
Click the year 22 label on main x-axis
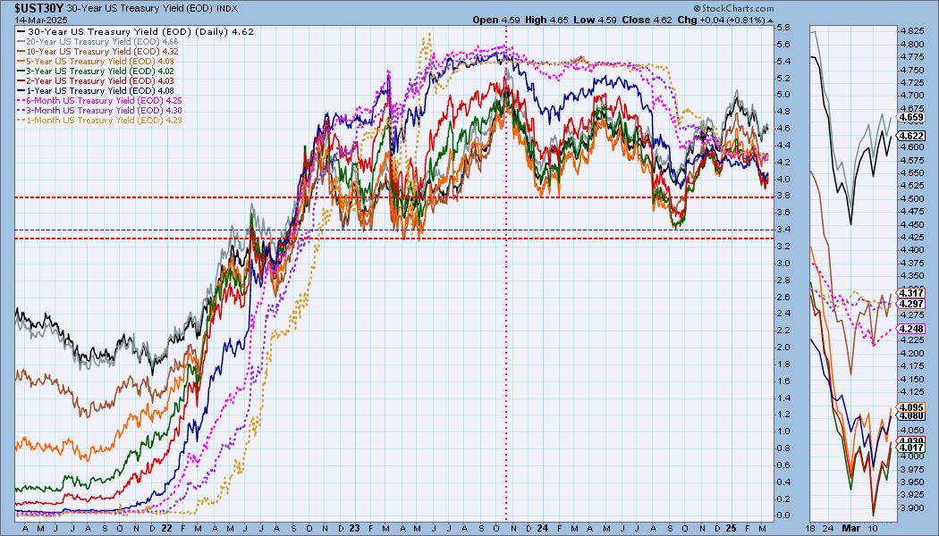tap(166, 529)
